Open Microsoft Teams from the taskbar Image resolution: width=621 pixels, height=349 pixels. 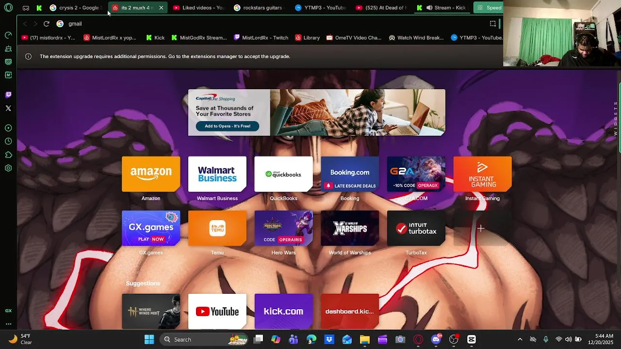(293, 339)
